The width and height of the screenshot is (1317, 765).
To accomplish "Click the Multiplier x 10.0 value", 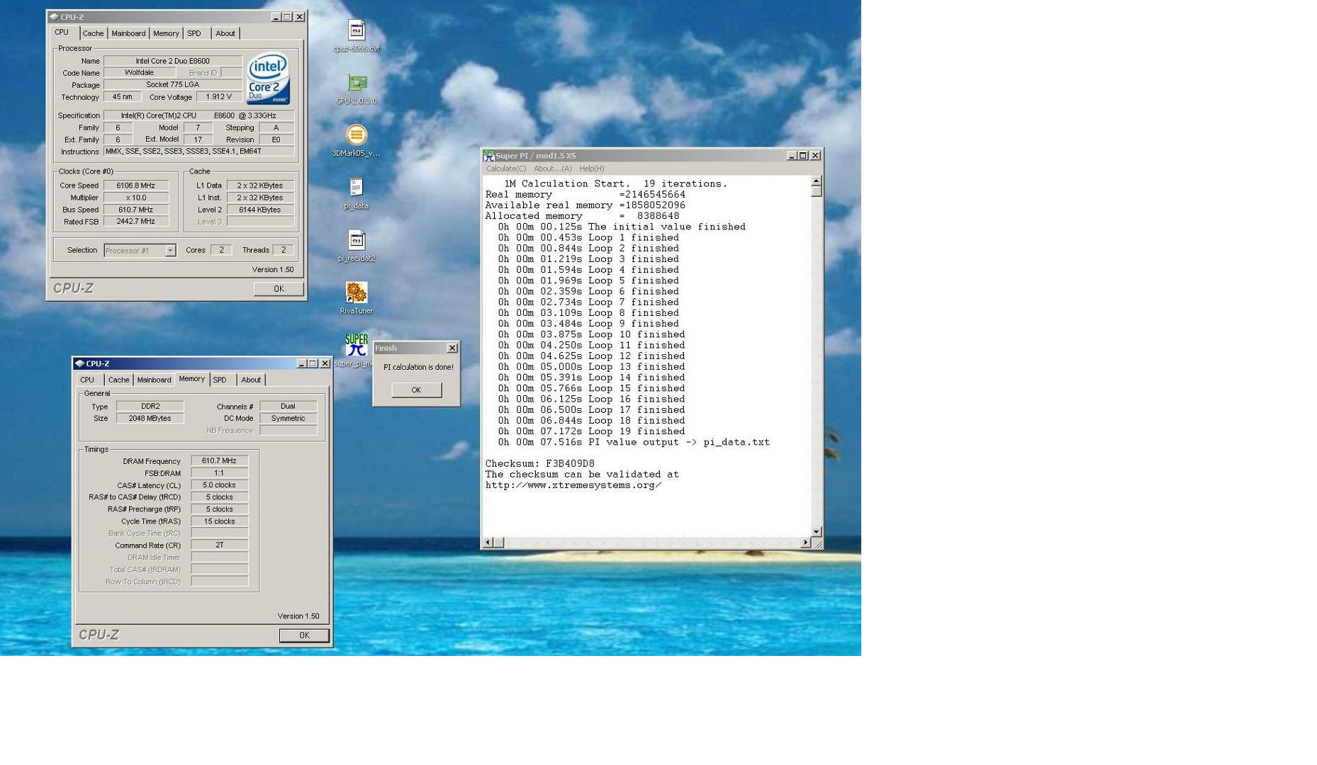I will coord(136,198).
